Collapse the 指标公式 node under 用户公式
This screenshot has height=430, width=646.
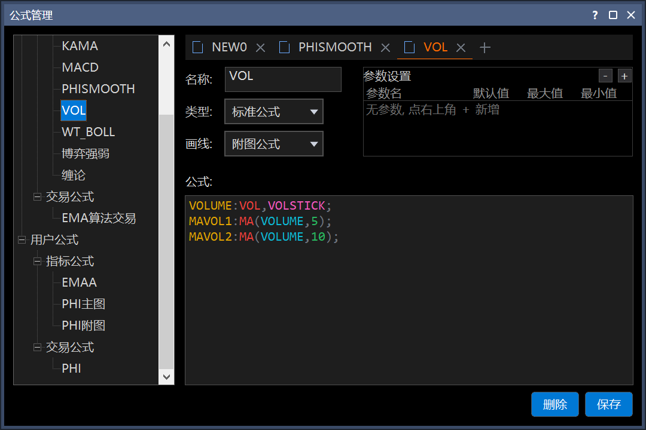click(x=37, y=261)
